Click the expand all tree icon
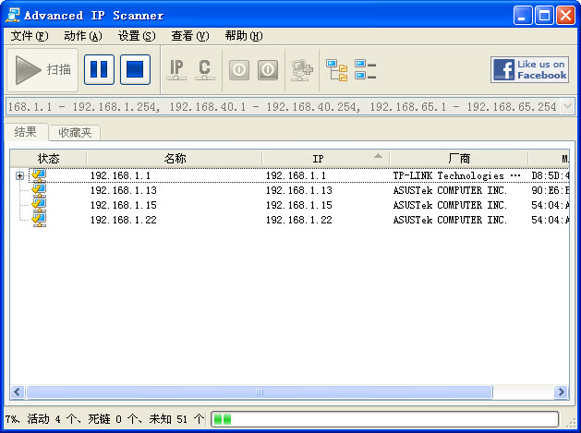The height and width of the screenshot is (433, 581). click(337, 70)
